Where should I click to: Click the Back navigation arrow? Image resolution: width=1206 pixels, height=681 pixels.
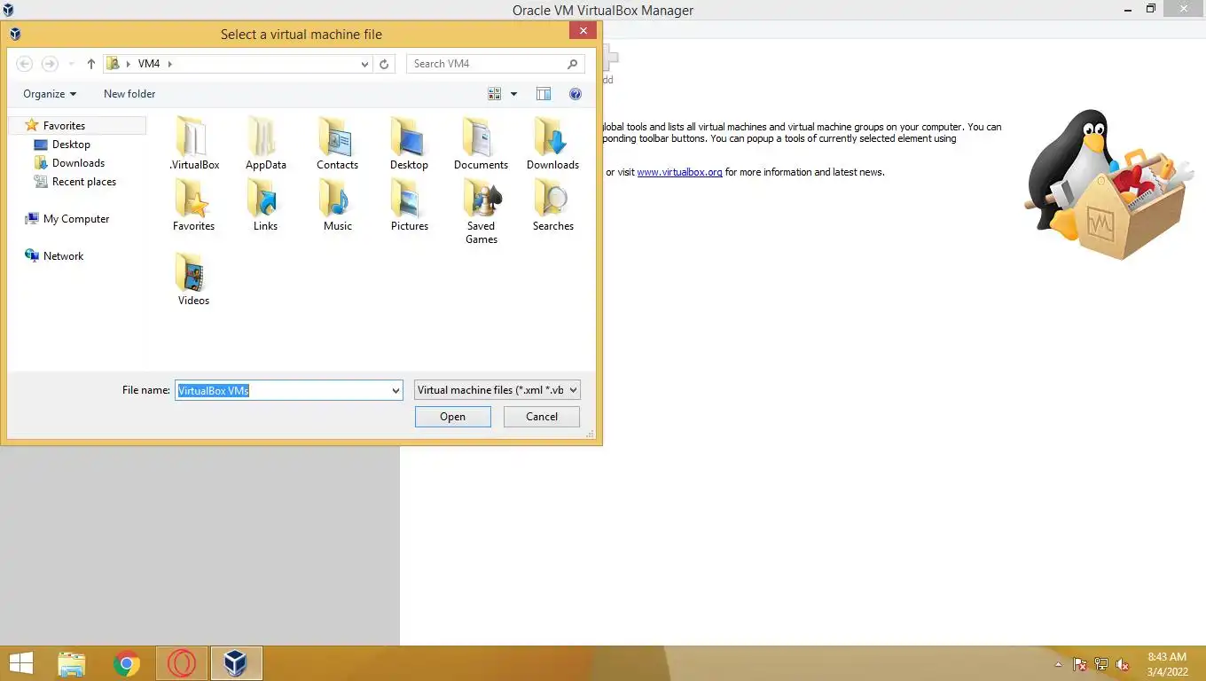(x=25, y=64)
